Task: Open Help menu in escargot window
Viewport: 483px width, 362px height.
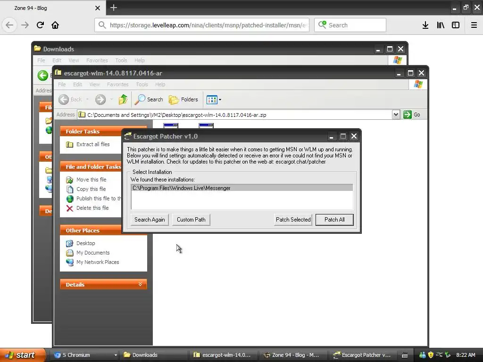Action: pyautogui.click(x=160, y=84)
